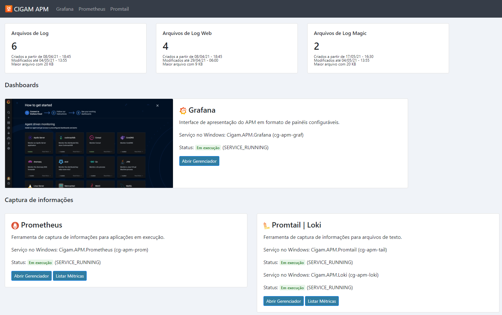Click Abrir Gerenciador in the Promtail | Loki card

pos(284,301)
